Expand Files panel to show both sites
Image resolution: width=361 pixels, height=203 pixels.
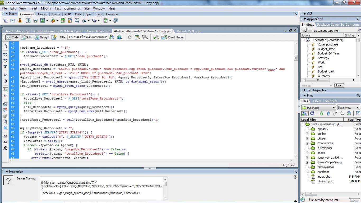(x=358, y=113)
